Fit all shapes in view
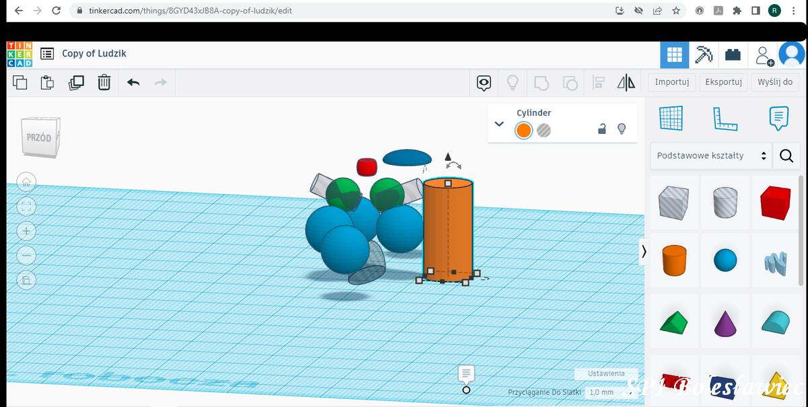Screen dimensions: 808x407 coord(26,207)
